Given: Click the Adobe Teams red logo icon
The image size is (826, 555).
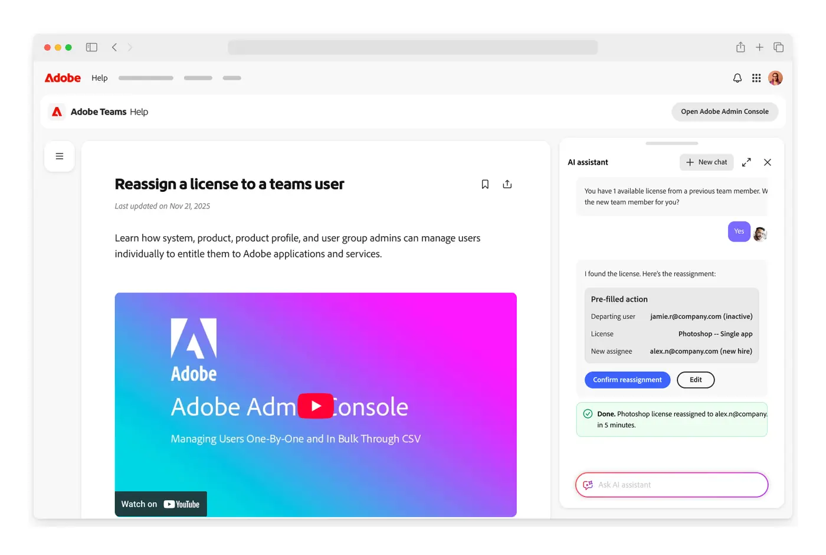Looking at the screenshot, I should coord(57,112).
